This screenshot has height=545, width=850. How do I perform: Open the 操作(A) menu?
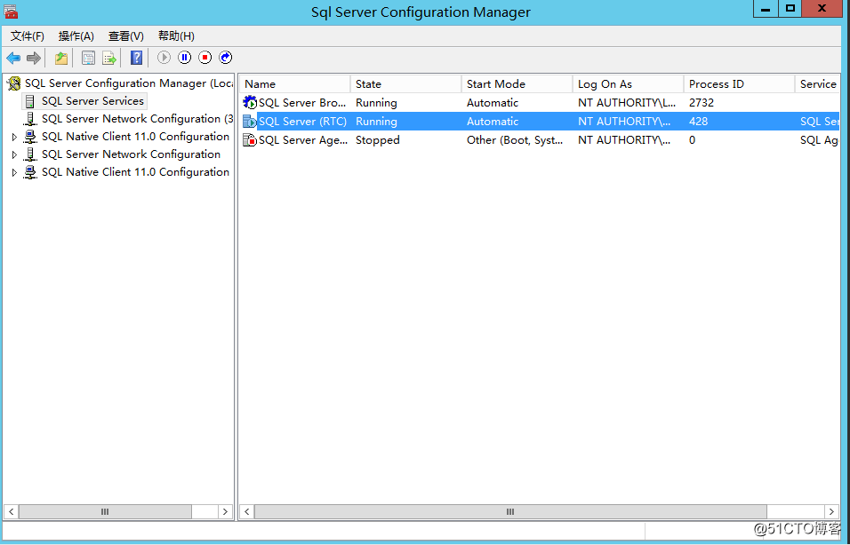pyautogui.click(x=76, y=36)
